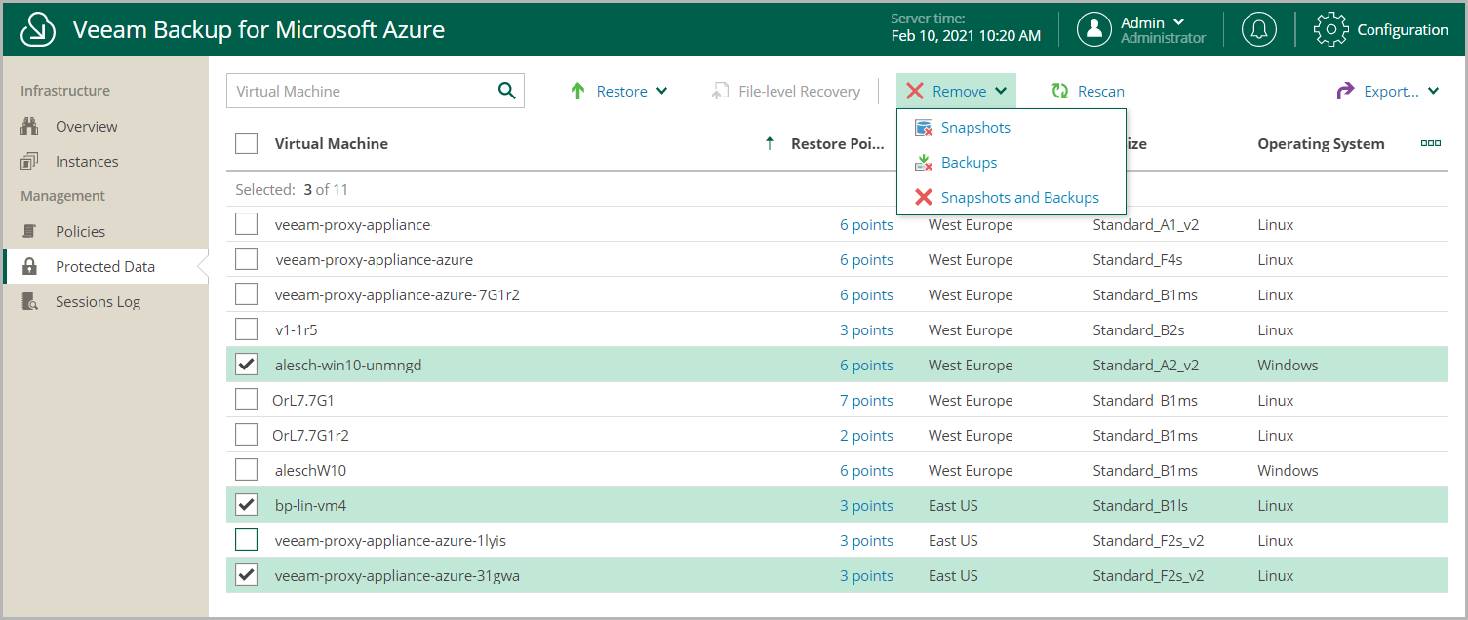Open the notifications bell icon

coord(1258,29)
